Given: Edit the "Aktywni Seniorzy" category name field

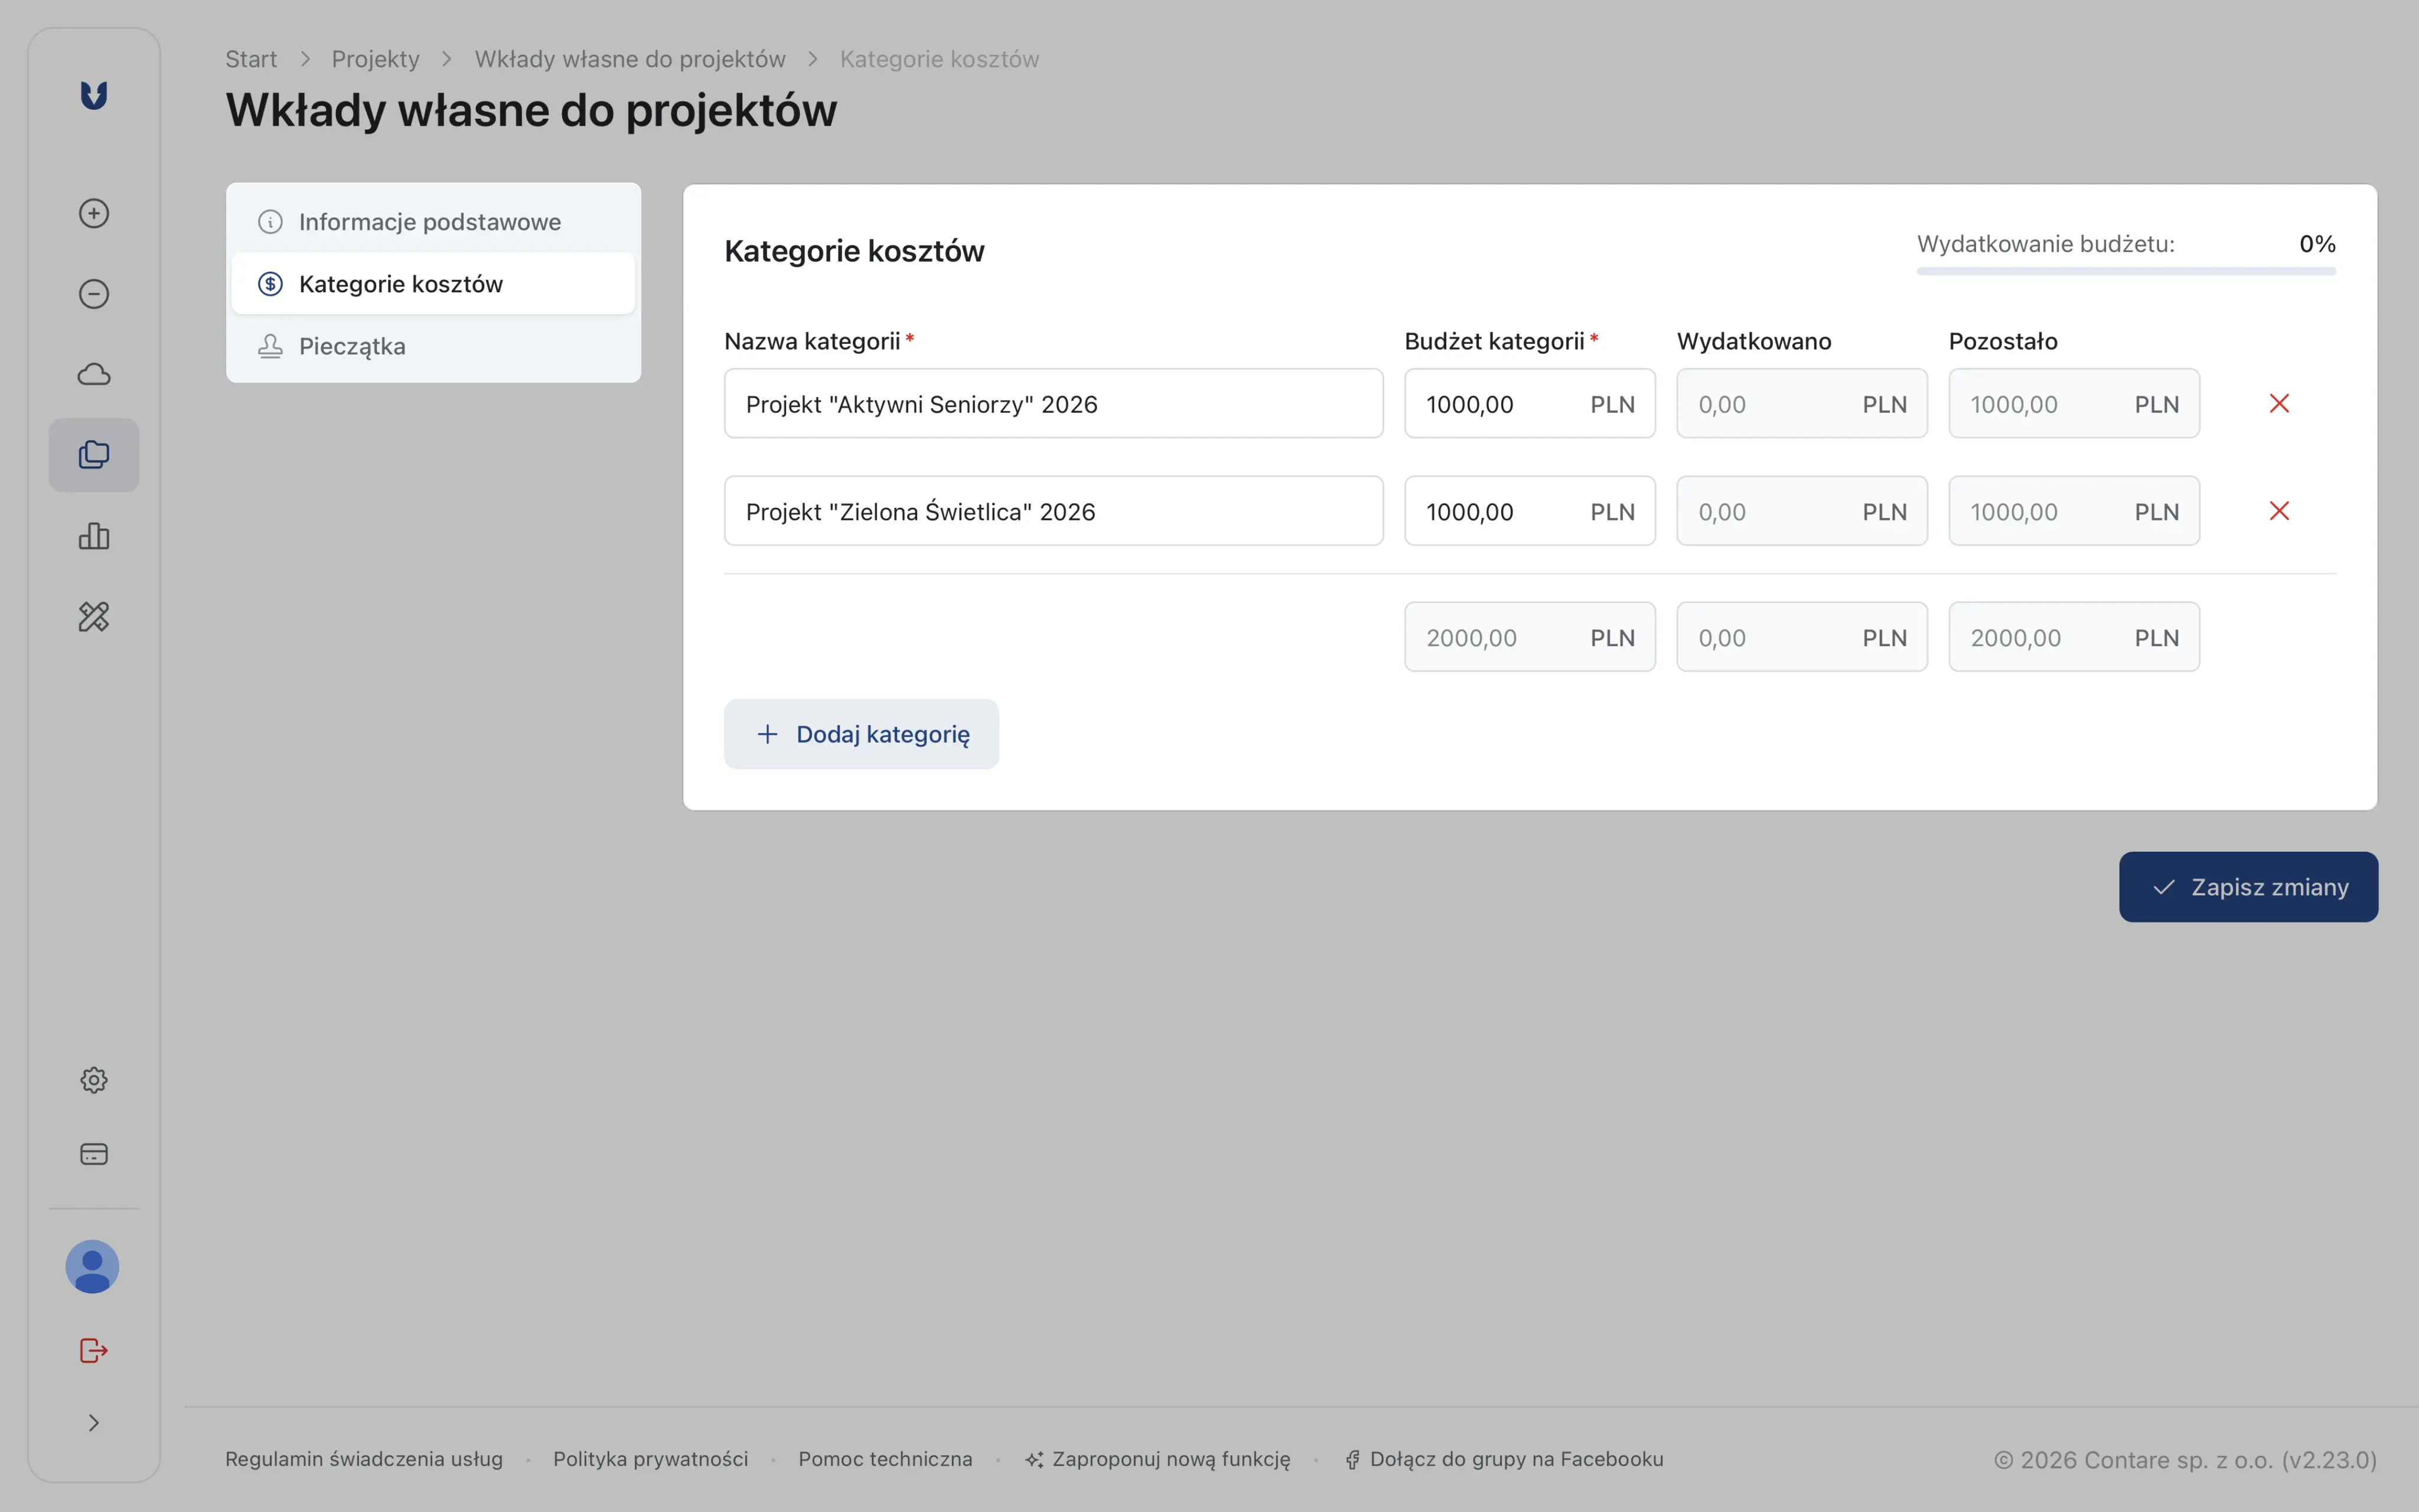Looking at the screenshot, I should click(x=1054, y=404).
